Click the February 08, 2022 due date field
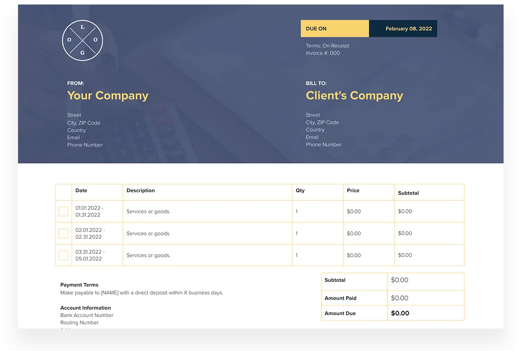This screenshot has width=521, height=351. tap(403, 28)
